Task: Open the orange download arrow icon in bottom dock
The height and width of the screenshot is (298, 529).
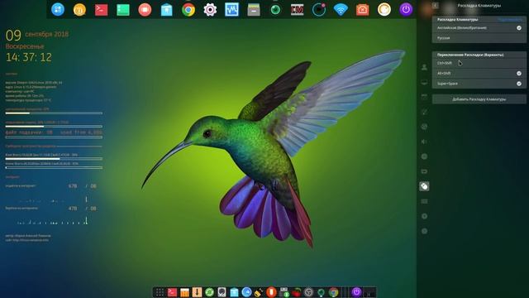Action: 197,292
